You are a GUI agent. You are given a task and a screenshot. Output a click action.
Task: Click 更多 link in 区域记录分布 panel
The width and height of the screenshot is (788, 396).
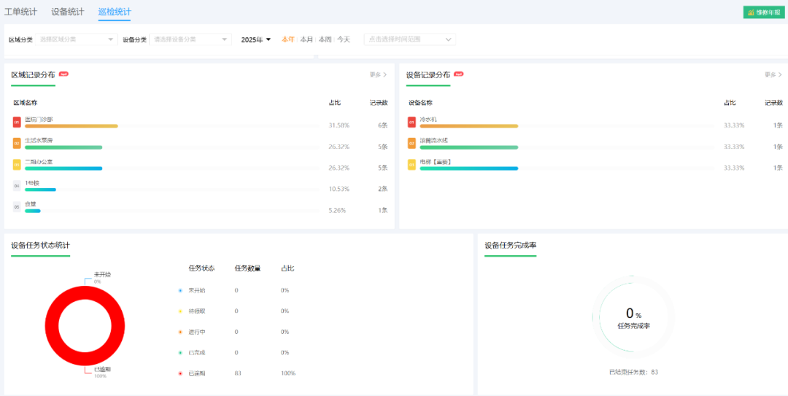pyautogui.click(x=379, y=74)
